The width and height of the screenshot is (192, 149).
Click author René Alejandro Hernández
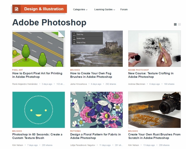coord(25,84)
